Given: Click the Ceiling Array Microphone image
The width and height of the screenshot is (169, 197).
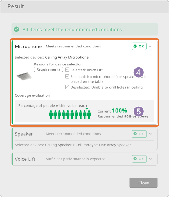Looking at the screenshot, I should [x=24, y=76].
